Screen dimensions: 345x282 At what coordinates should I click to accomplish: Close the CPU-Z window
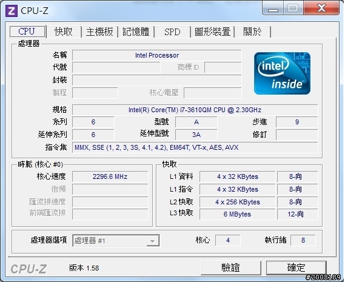(x=321, y=8)
